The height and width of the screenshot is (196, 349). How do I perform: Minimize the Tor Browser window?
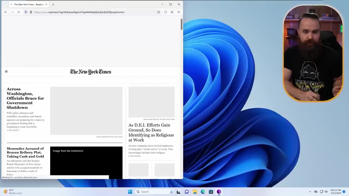(x=162, y=4)
